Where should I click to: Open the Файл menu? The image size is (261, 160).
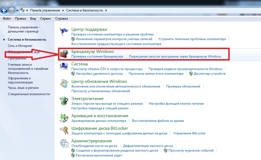coord(7,19)
